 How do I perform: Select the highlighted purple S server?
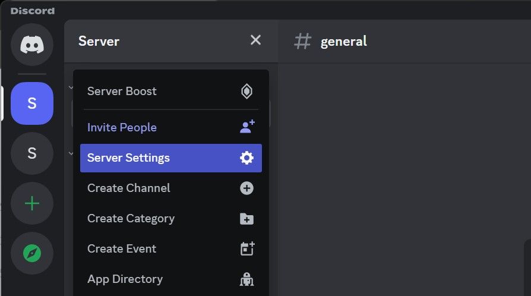[31, 103]
